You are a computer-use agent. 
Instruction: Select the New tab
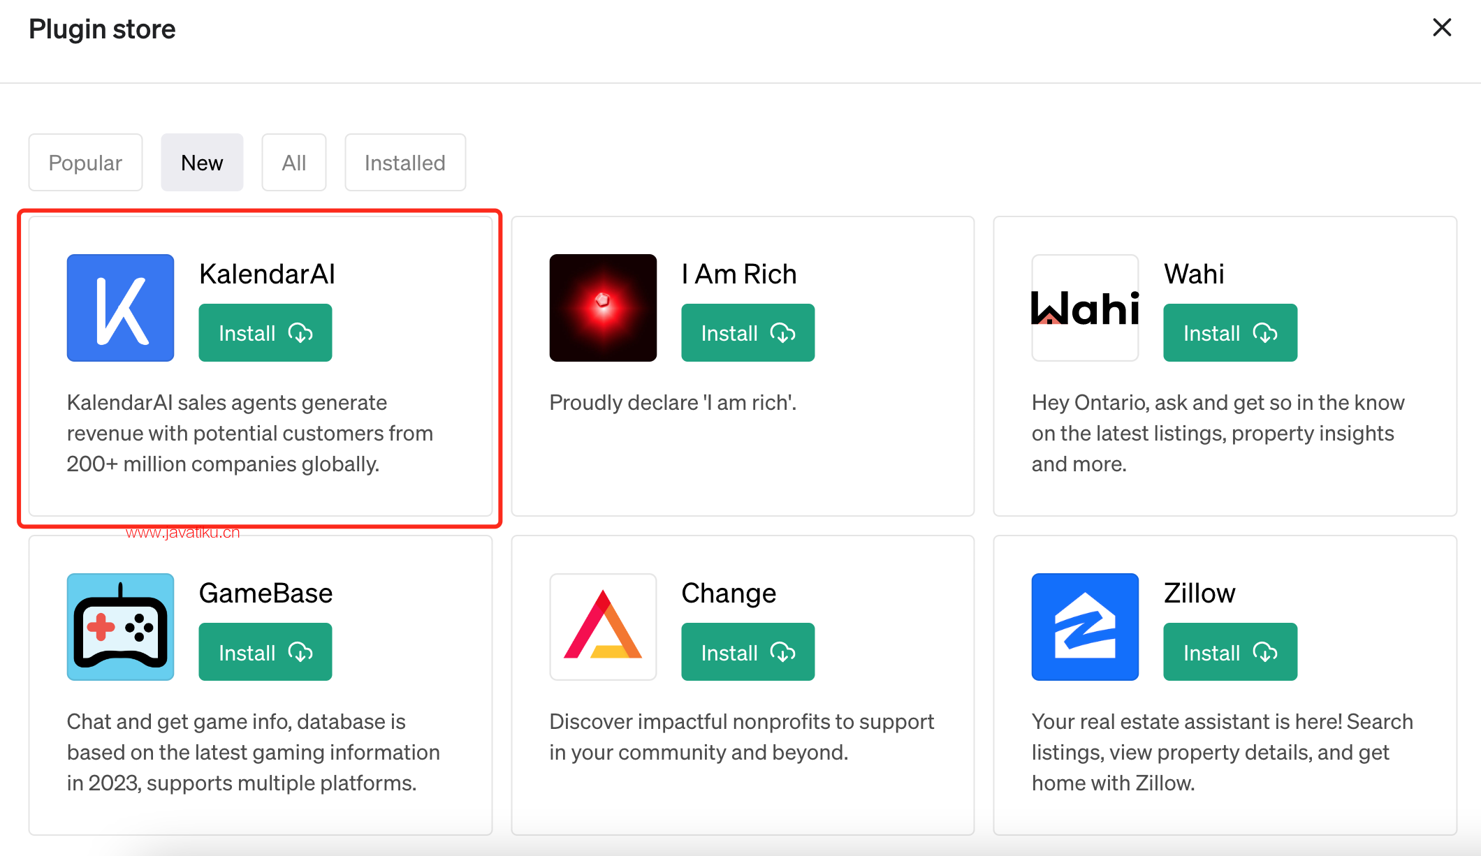point(202,163)
